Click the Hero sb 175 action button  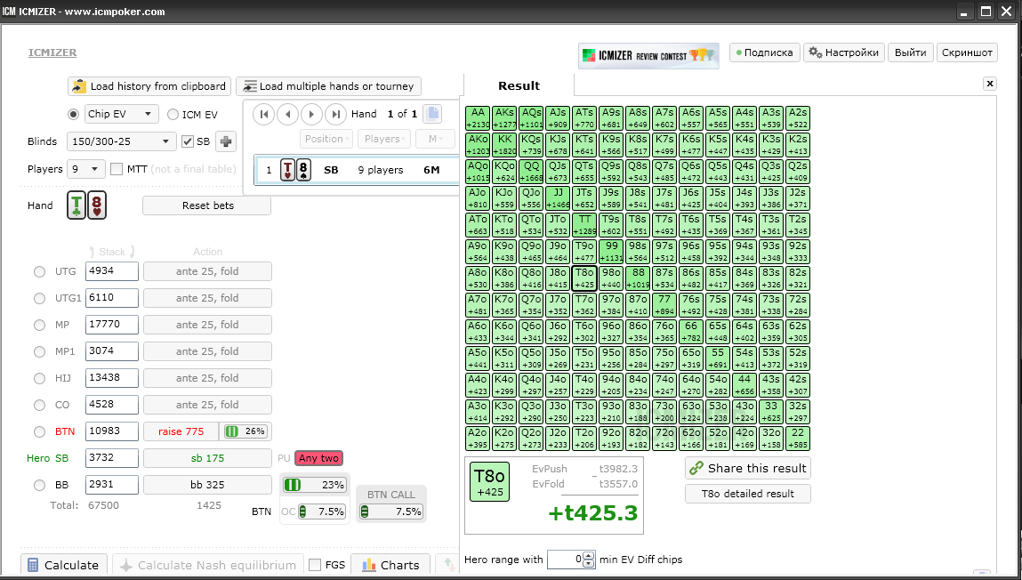207,458
